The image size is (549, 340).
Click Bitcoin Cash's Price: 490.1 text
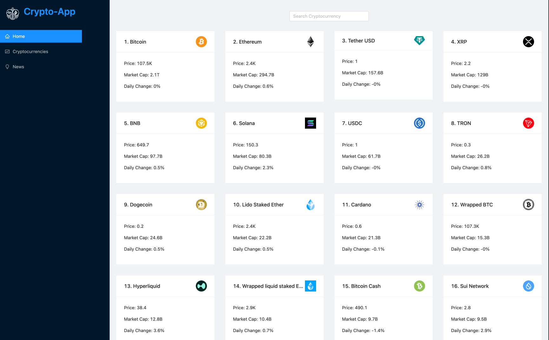coord(354,308)
